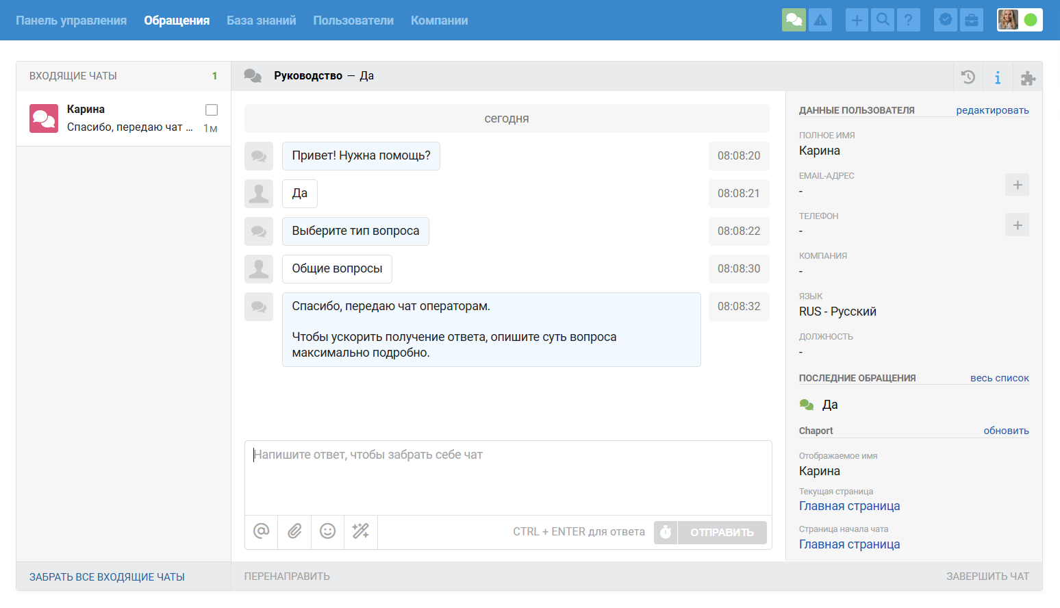The height and width of the screenshot is (608, 1060).
Task: Click the message Общие вопросы
Action: tap(337, 269)
